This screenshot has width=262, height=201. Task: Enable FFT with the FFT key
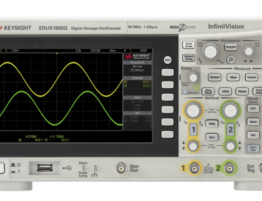click(x=253, y=108)
